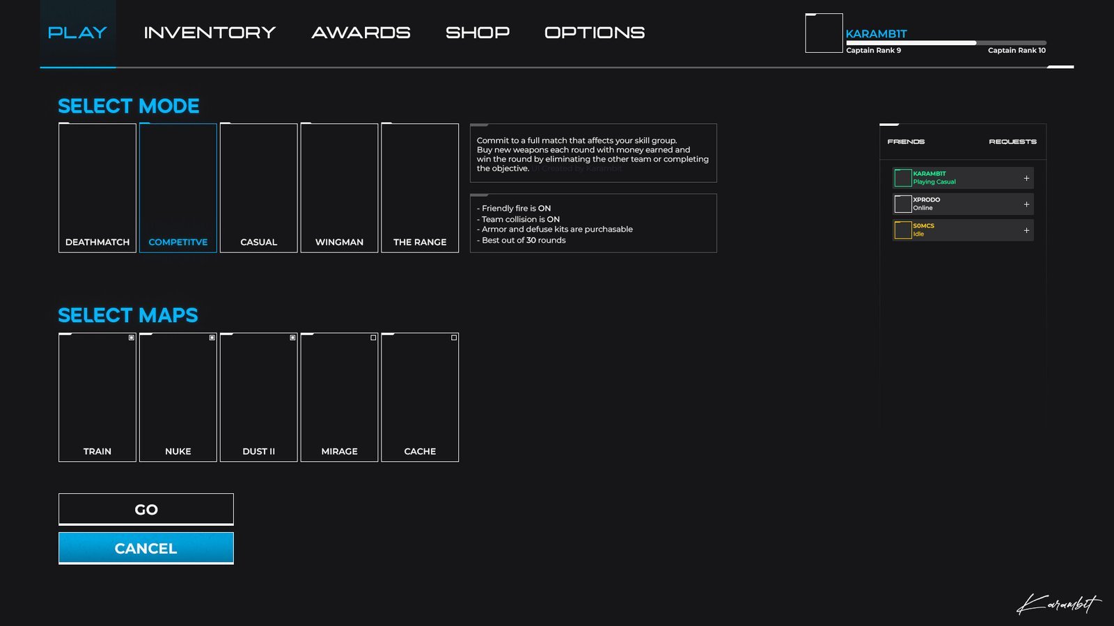Image resolution: width=1114 pixels, height=626 pixels.
Task: Enable the MIRAGE map checkbox
Action: [x=374, y=337]
